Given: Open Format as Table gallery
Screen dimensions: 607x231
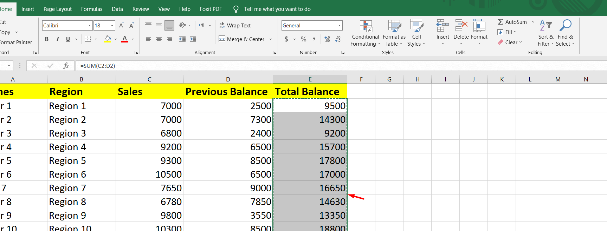Looking at the screenshot, I should coord(394,33).
